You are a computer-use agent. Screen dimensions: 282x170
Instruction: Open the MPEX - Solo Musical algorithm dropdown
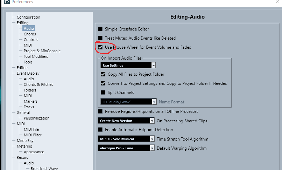(x=152, y=139)
